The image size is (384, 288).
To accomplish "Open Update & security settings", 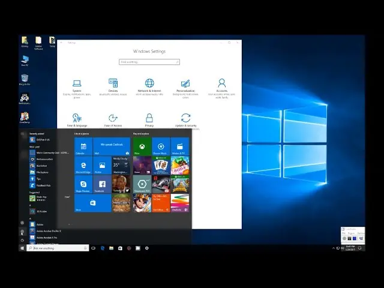I will 185,120.
